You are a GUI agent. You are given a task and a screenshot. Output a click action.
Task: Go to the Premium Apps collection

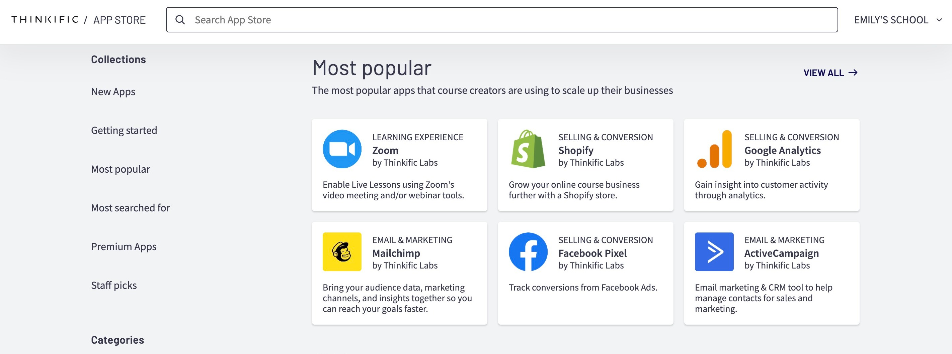tap(124, 247)
